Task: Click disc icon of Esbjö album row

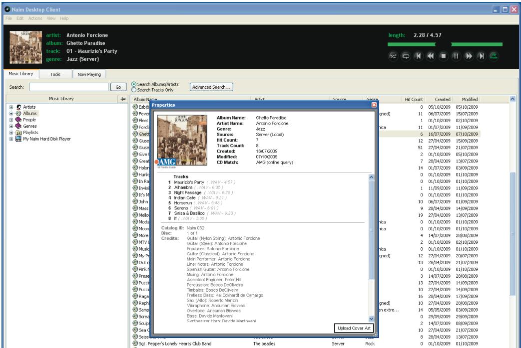Action: pos(135,107)
